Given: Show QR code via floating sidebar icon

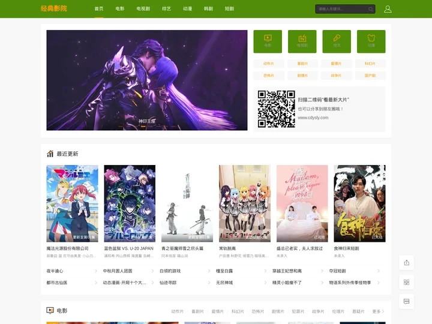Looking at the screenshot, I should (x=406, y=282).
